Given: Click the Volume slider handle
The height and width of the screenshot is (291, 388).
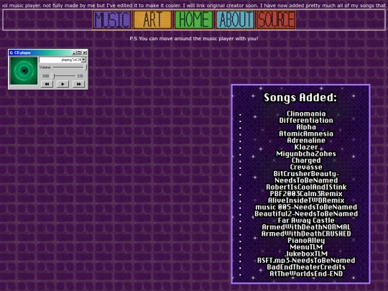Looking at the screenshot, I should click(86, 68).
